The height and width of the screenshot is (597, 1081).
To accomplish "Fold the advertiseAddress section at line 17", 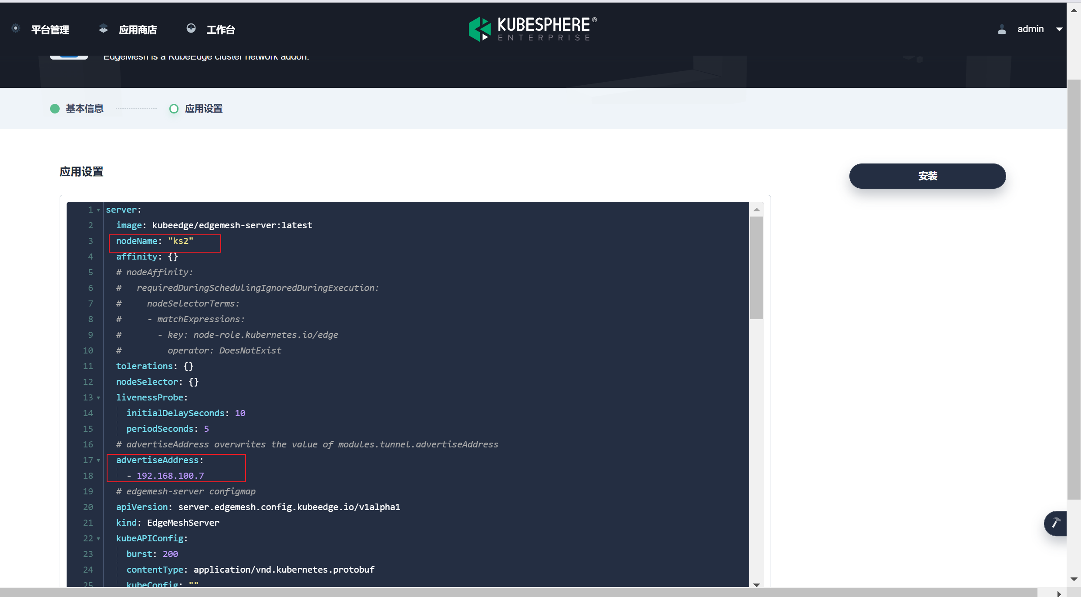I will [x=98, y=460].
